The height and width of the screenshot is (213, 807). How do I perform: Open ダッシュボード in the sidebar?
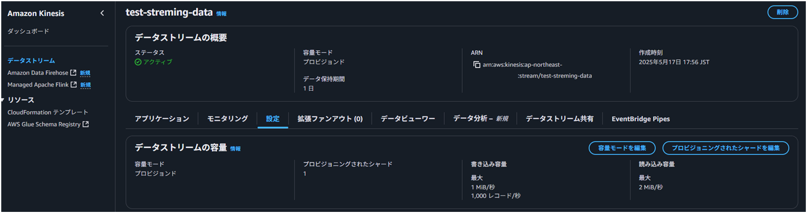click(28, 31)
